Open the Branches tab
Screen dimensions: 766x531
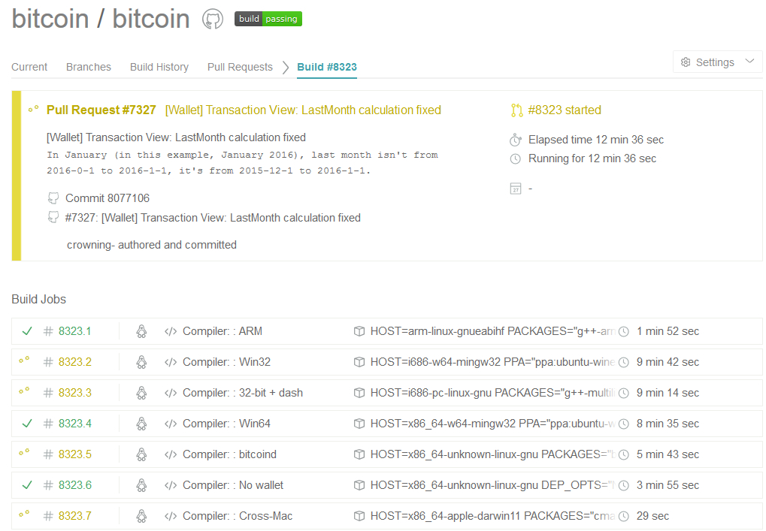coord(89,67)
